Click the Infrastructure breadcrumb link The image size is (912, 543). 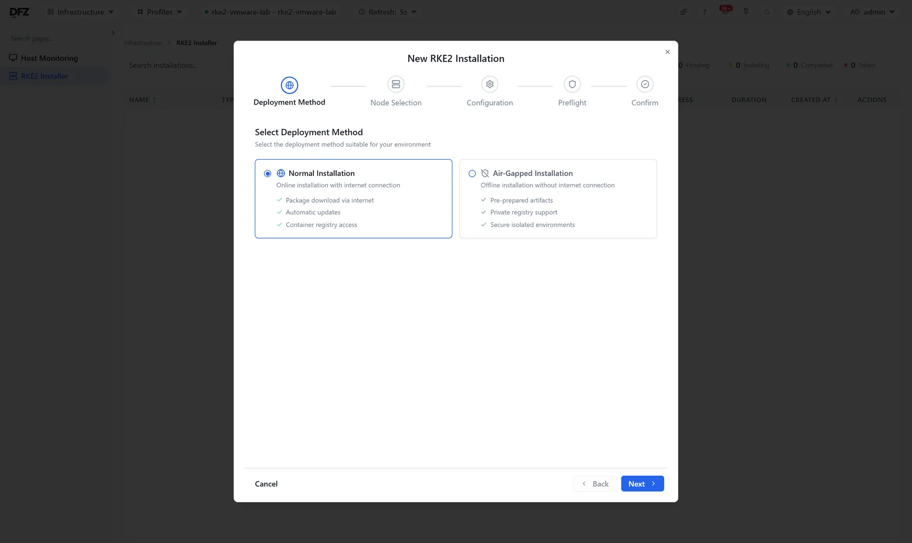(142, 43)
